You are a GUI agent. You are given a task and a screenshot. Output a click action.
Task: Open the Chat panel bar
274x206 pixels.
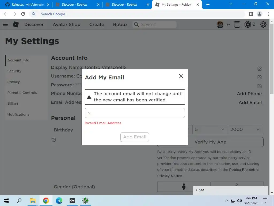click(x=230, y=190)
